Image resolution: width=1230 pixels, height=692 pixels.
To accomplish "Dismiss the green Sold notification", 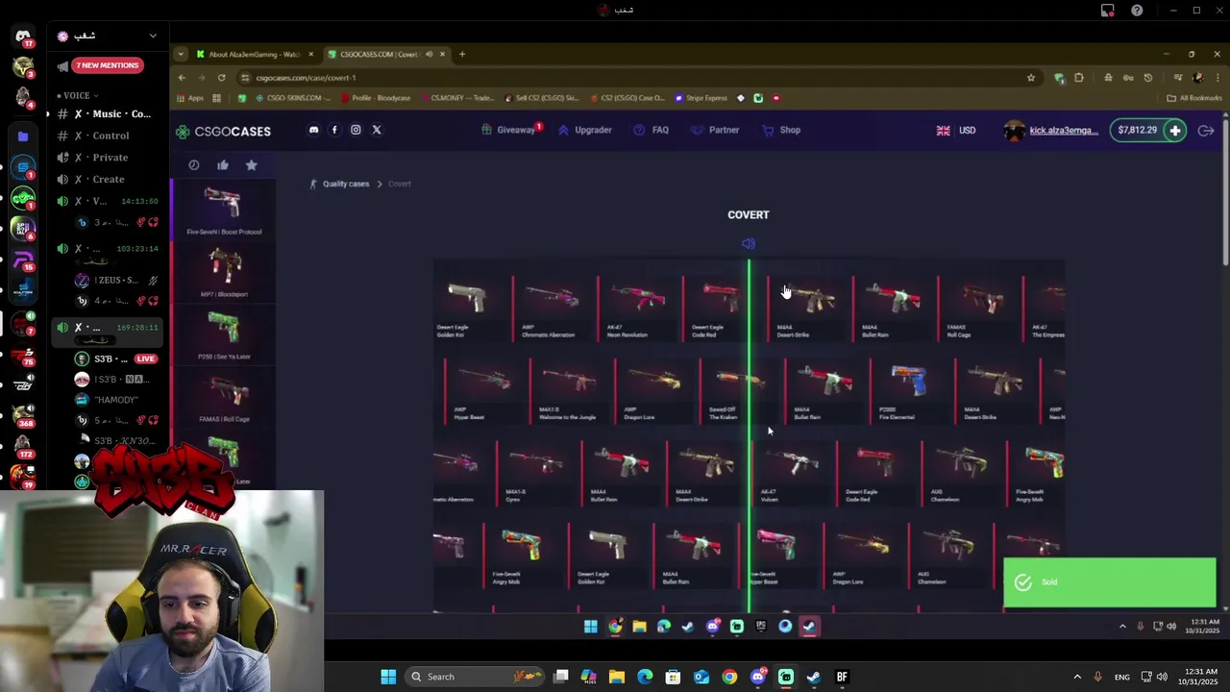I will [x=1110, y=582].
